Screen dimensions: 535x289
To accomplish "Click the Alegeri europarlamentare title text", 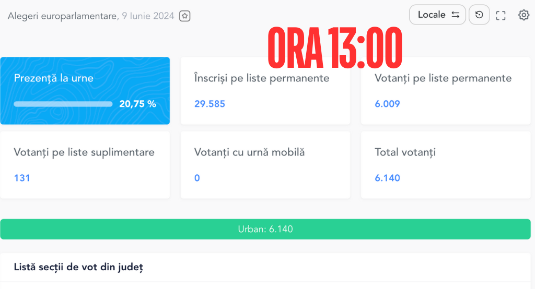I will [x=63, y=16].
